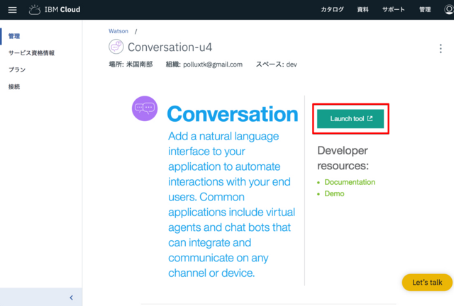Open the vertical three-dot actions menu
Viewport: 454px width, 306px height.
click(441, 49)
